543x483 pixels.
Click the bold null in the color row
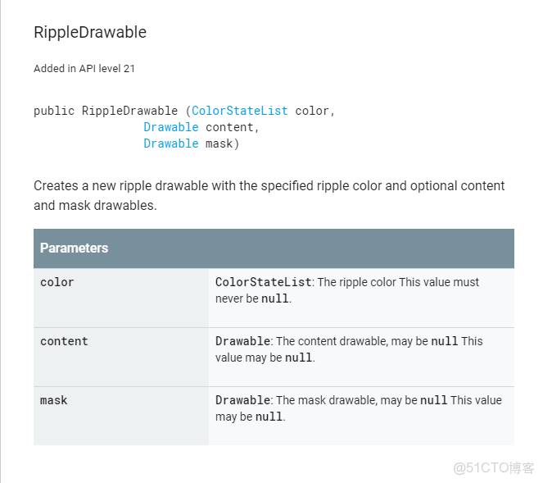[274, 298]
